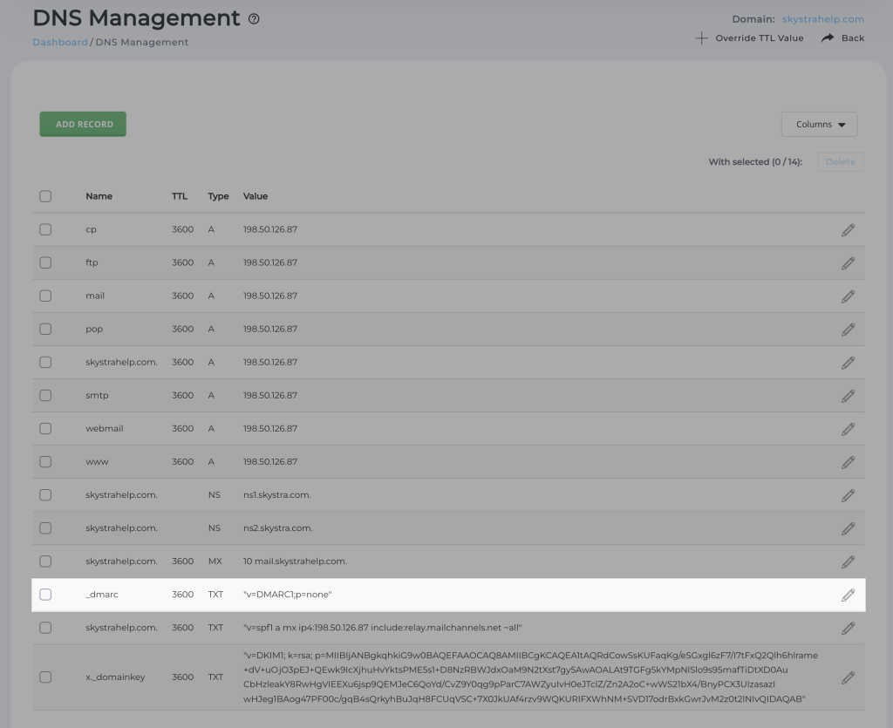
Task: Go to Dashboard breadcrumb link
Action: click(60, 42)
